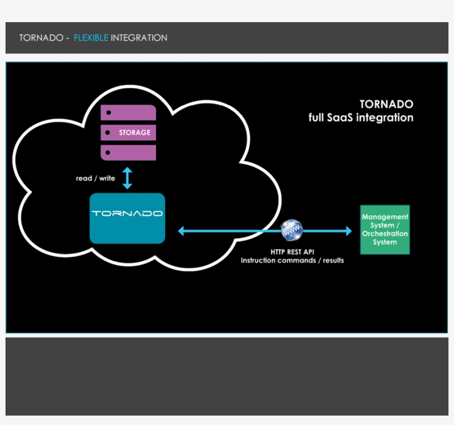Viewport: 454px width, 425px height.
Task: Click the right arrowhead pointing to Management System
Action: coord(348,231)
